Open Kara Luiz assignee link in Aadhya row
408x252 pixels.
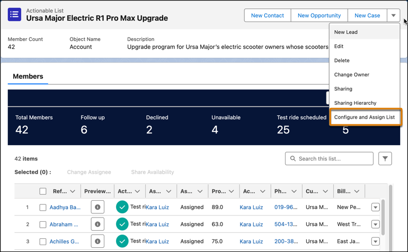(157, 208)
